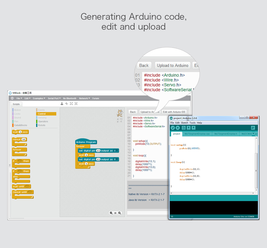The height and width of the screenshot is (248, 267).
Task: Click the grow sprite icon in mBlock toolbar
Action: 71,104
